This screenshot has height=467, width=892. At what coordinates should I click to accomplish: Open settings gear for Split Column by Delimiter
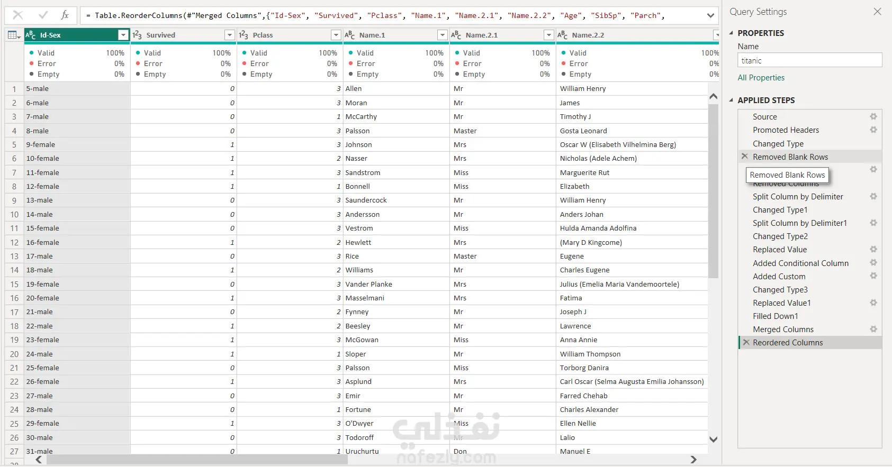tap(873, 196)
